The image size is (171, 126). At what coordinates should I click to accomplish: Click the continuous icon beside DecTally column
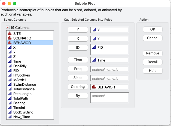coord(10,66)
